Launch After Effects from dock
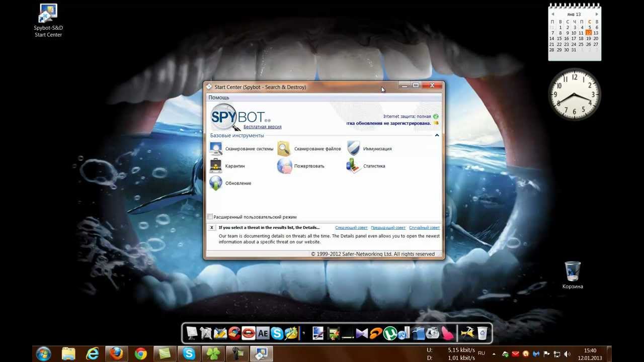The image size is (644, 362). tap(263, 333)
